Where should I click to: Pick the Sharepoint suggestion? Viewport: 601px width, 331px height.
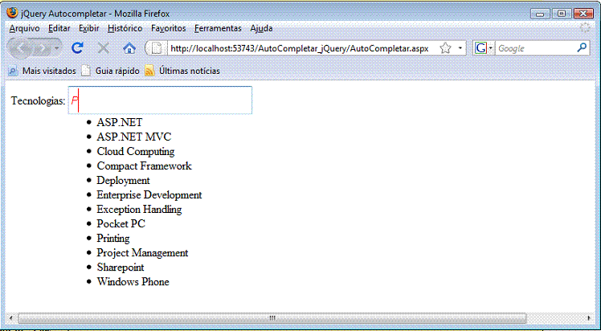pos(121,267)
